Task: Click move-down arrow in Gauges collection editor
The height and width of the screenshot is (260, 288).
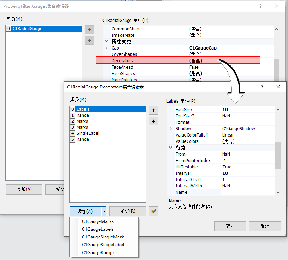Action: click(89, 40)
